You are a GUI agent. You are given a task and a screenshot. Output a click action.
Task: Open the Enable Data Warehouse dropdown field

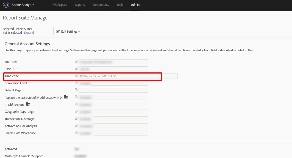113,133
